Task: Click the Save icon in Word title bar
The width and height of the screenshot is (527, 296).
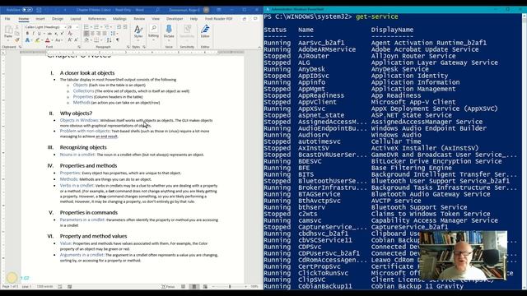Action: pos(39,10)
